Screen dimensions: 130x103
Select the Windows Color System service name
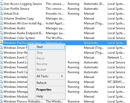tap(19, 38)
